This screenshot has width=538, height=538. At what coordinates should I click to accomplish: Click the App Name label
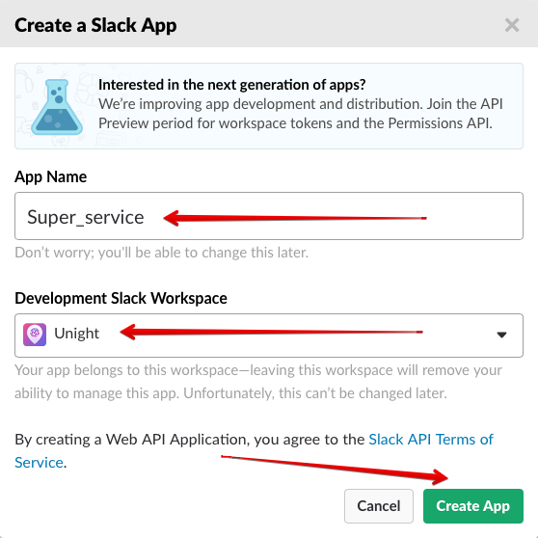51,177
